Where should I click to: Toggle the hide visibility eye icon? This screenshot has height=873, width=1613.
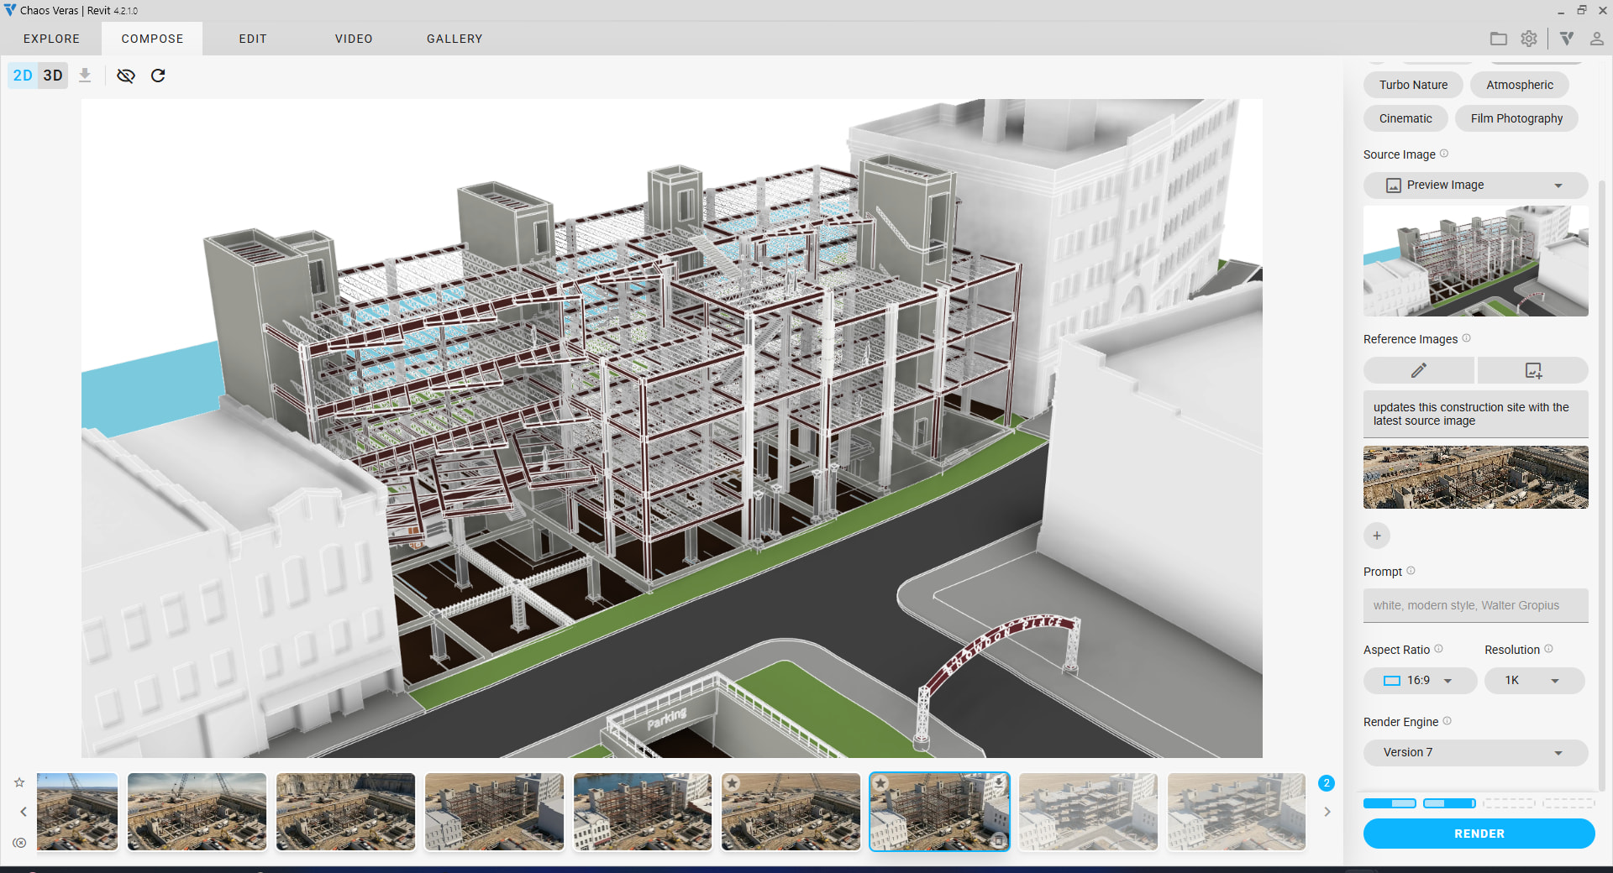[126, 76]
